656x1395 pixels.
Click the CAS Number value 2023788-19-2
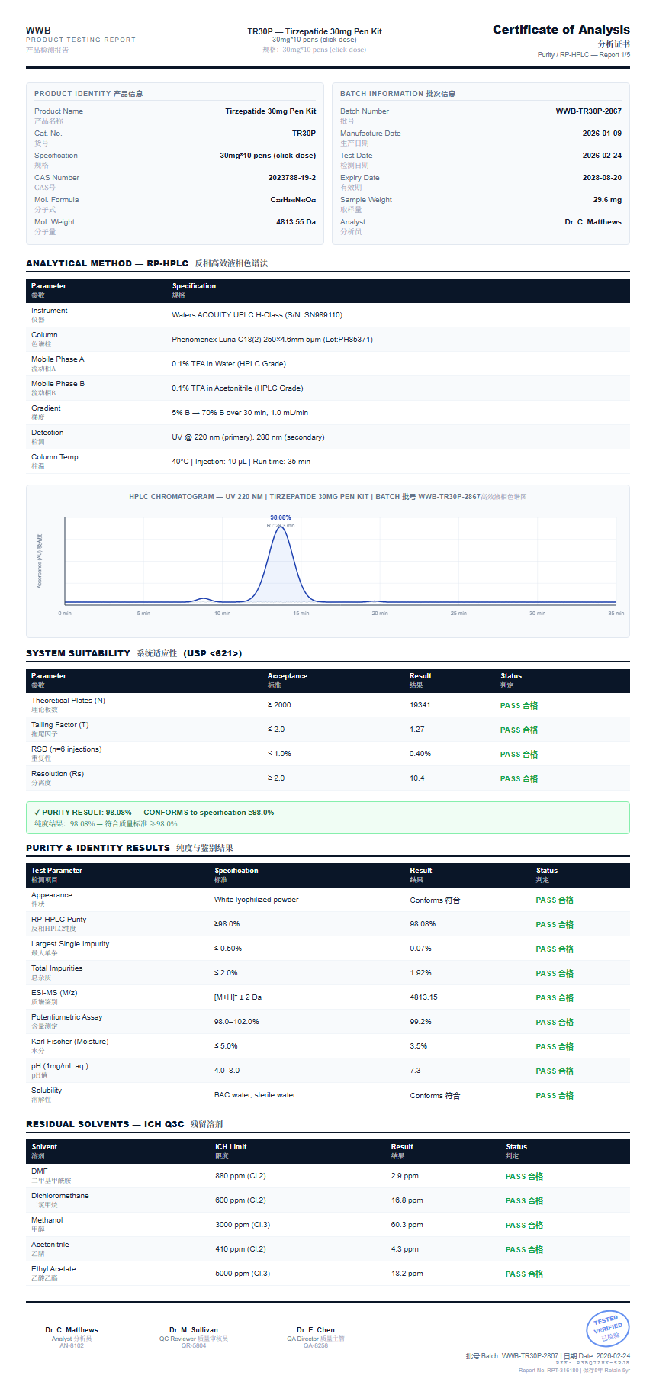point(291,178)
